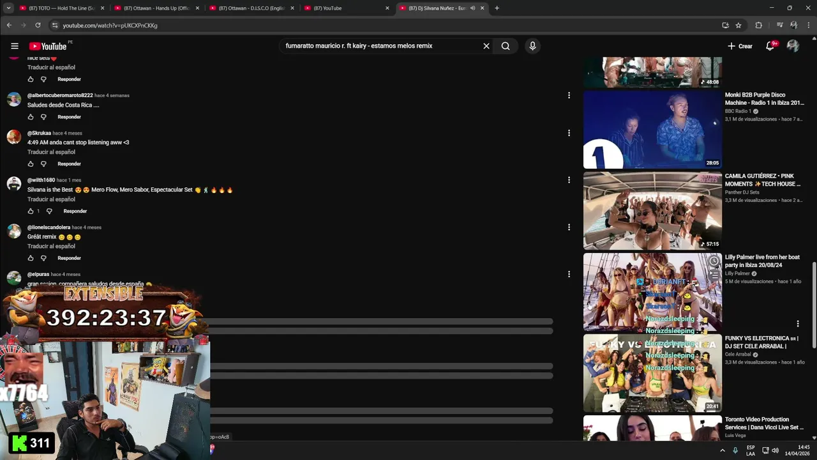The width and height of the screenshot is (817, 460).
Task: Switch to the Ottawan D.I.S.C.O tab
Action: tap(251, 8)
